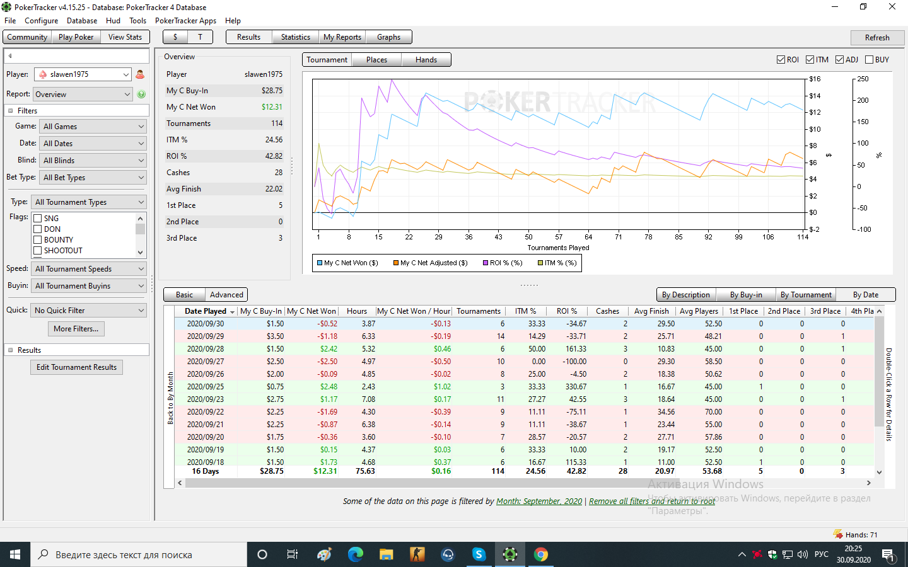
Task: Click the Counter-Strike icon on the taskbar
Action: [417, 554]
